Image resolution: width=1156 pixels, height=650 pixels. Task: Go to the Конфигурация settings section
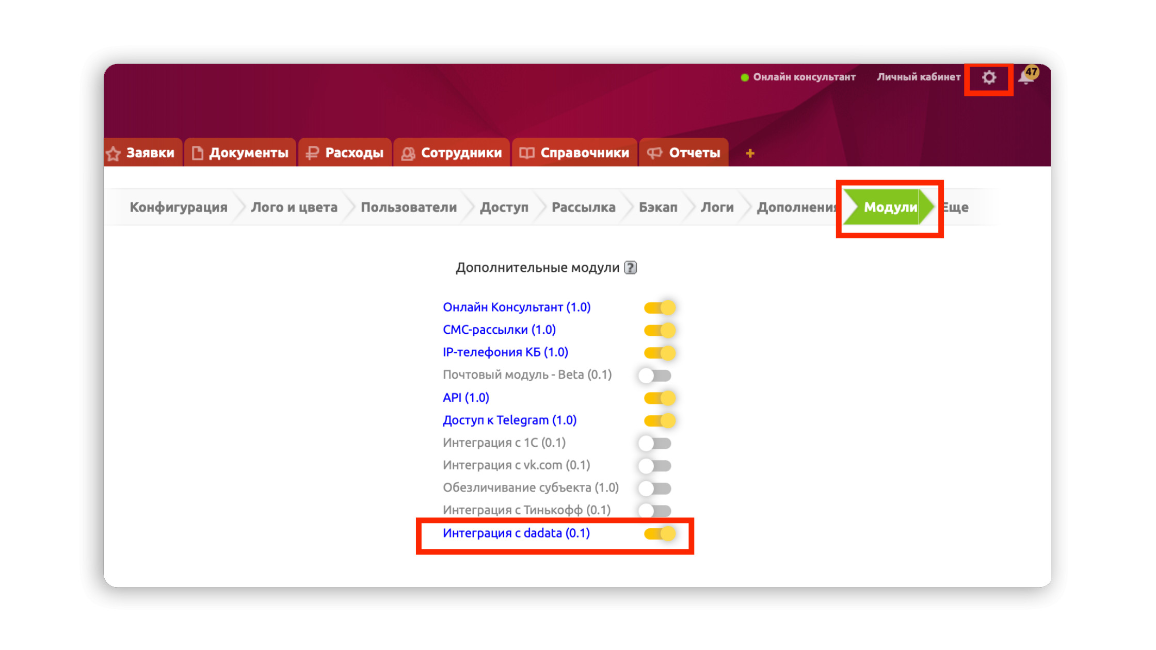(178, 207)
